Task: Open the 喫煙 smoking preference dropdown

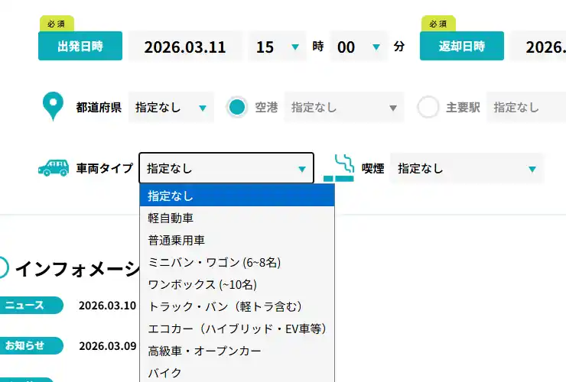Action: 467,168
